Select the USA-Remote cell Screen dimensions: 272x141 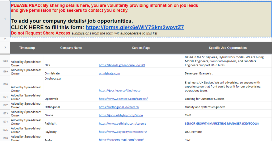tap(228, 130)
